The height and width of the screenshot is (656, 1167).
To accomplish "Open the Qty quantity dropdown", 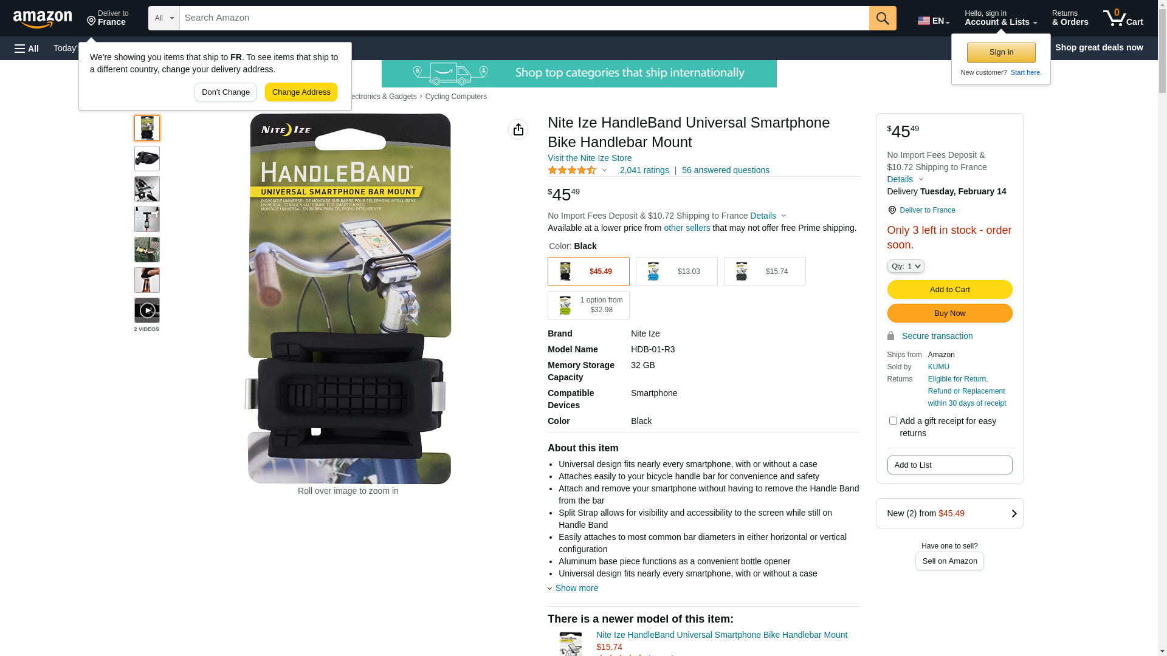I will point(906,266).
